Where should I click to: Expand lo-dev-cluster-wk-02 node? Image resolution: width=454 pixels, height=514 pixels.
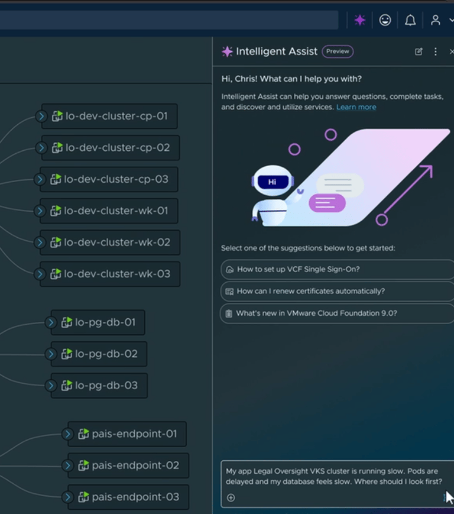click(40, 243)
